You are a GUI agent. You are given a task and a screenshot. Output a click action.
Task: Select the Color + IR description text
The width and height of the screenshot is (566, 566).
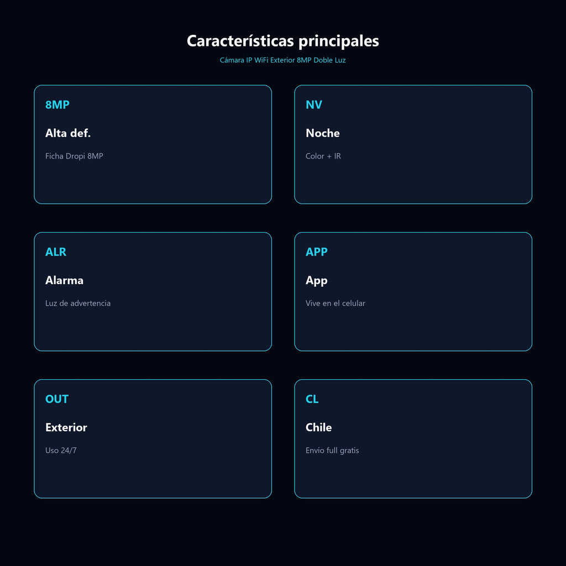point(323,156)
